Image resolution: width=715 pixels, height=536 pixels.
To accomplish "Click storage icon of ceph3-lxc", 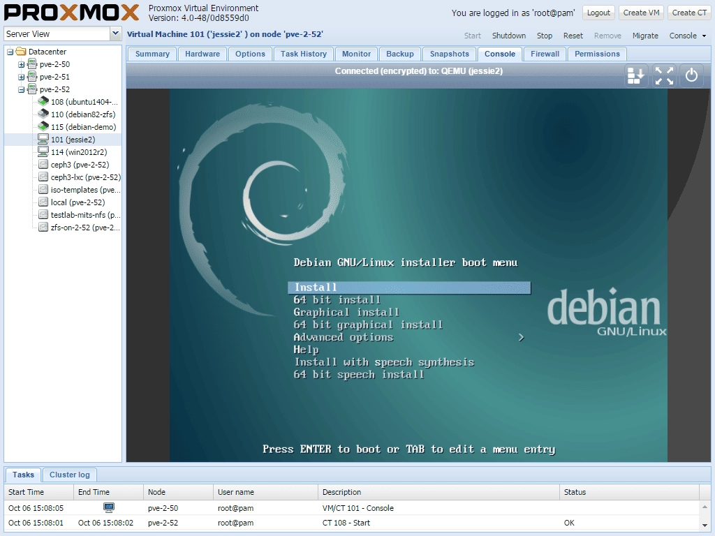I will coord(43,177).
